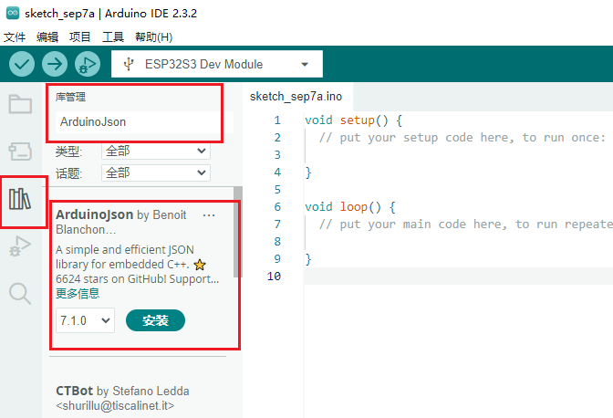Open the Debug sidebar icon
The width and height of the screenshot is (613, 418).
(x=20, y=246)
